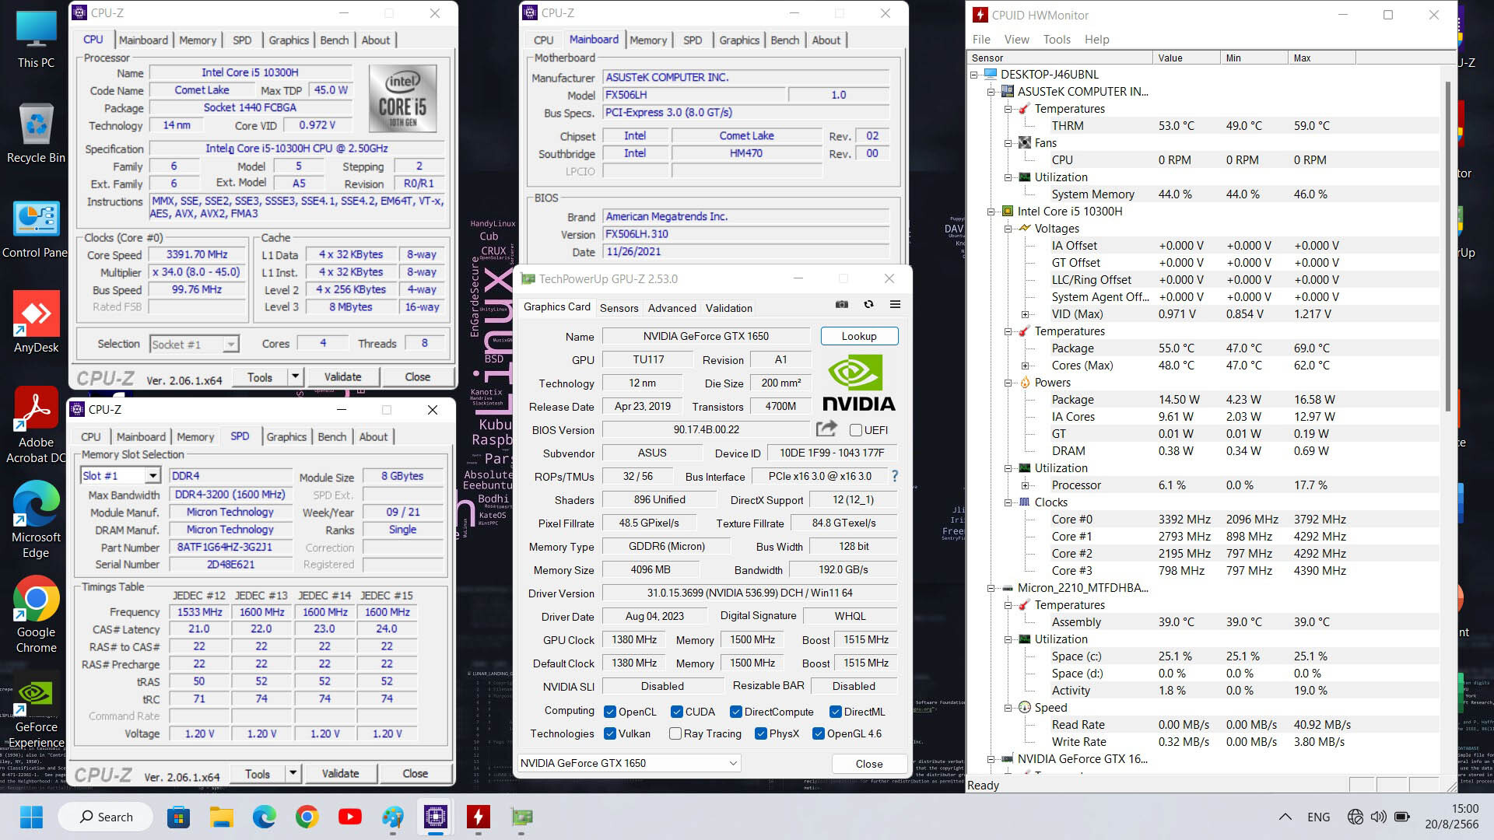Image resolution: width=1494 pixels, height=840 pixels.
Task: Select the Adobe Acrobat DC desktop icon
Action: (x=36, y=425)
